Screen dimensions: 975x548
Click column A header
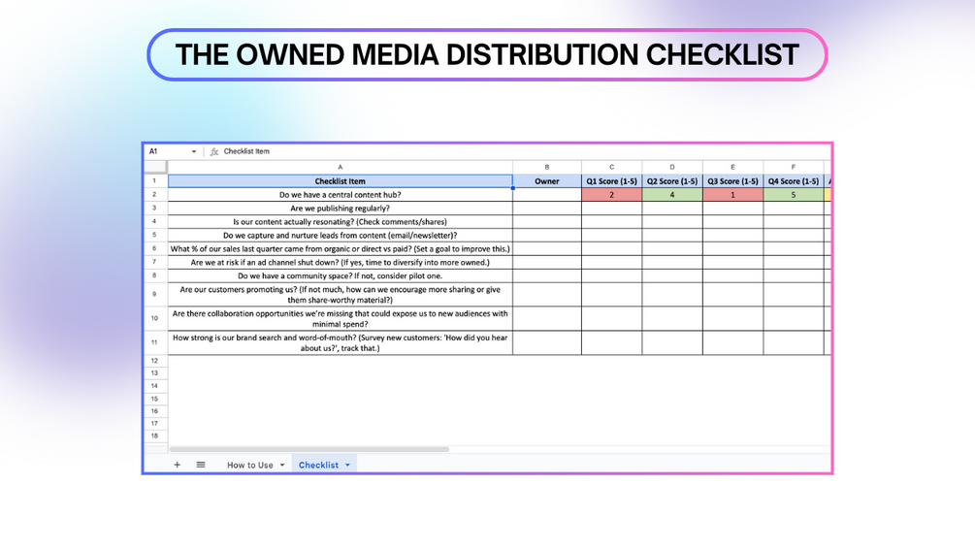tap(341, 167)
